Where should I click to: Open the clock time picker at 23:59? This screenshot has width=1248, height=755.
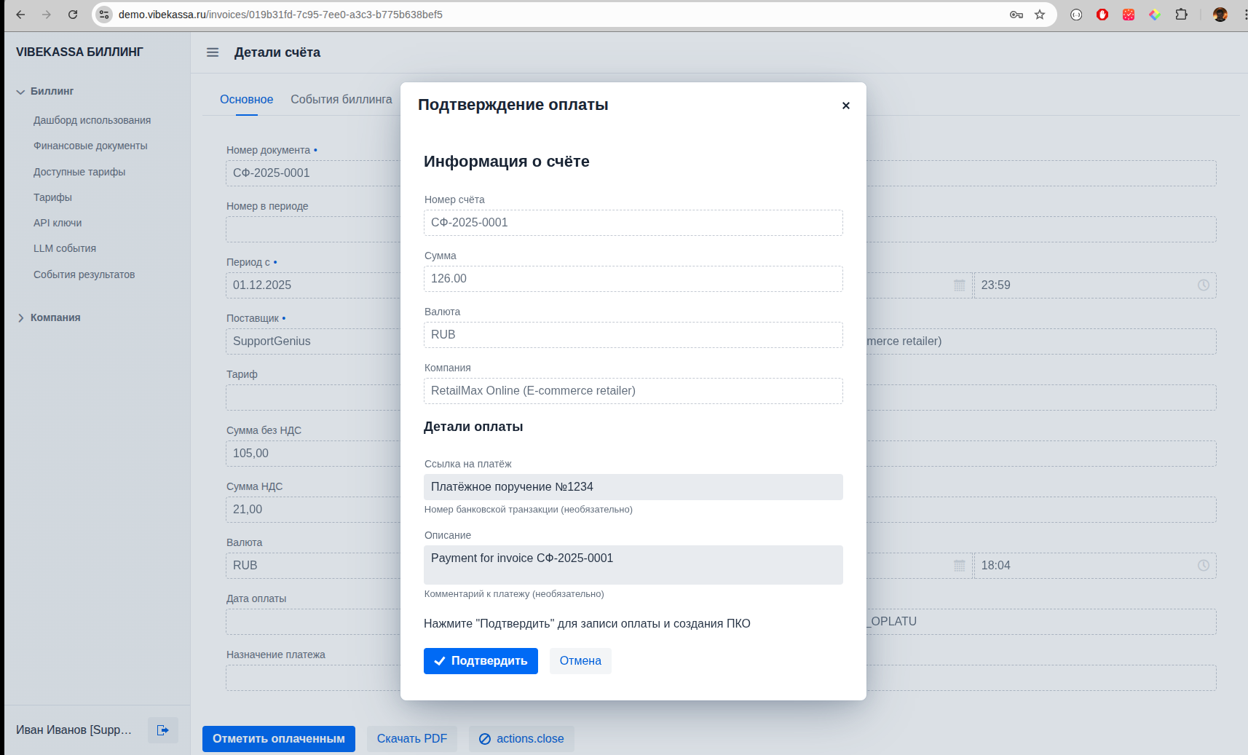pyautogui.click(x=1203, y=285)
